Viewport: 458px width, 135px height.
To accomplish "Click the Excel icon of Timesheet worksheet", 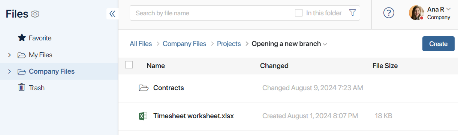I will 143,116.
